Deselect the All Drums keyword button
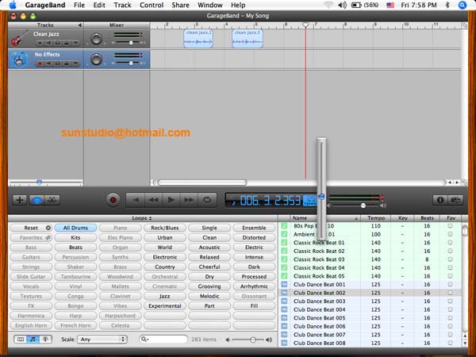476x357 pixels. pyautogui.click(x=75, y=228)
